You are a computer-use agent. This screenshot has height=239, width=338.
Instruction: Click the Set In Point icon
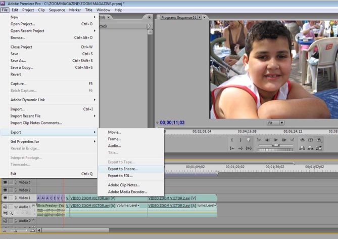(232, 140)
